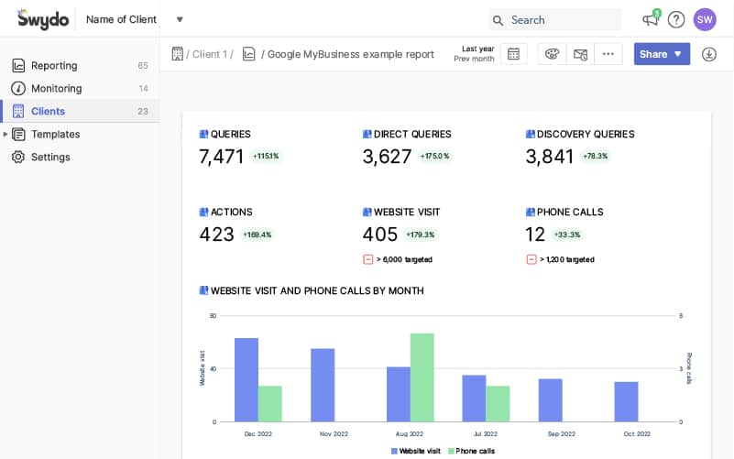734x459 pixels.
Task: Click the 7,471 queries value
Action: (222, 157)
